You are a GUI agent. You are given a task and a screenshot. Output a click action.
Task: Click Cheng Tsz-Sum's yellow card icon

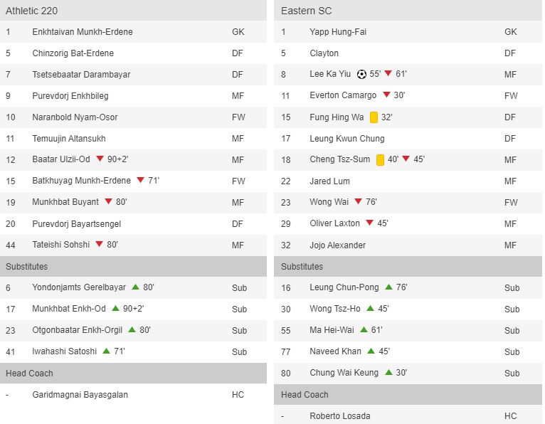(x=380, y=160)
